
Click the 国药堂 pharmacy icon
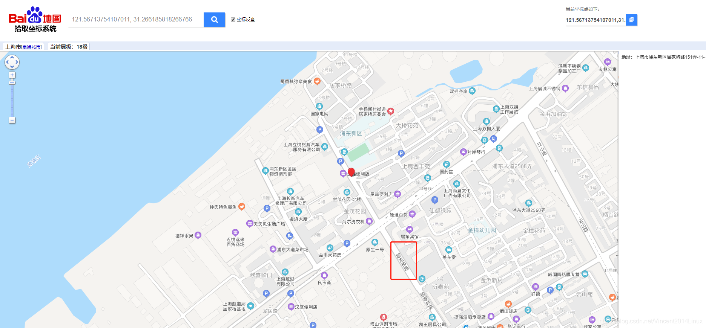[447, 164]
